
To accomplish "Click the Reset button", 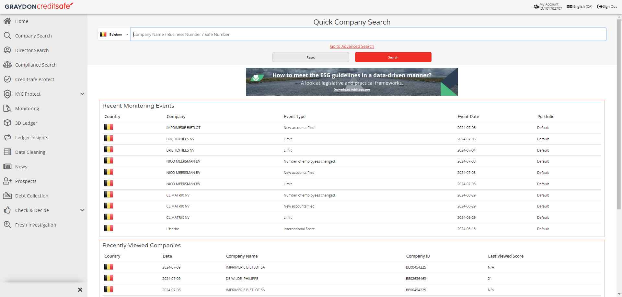I will click(311, 57).
